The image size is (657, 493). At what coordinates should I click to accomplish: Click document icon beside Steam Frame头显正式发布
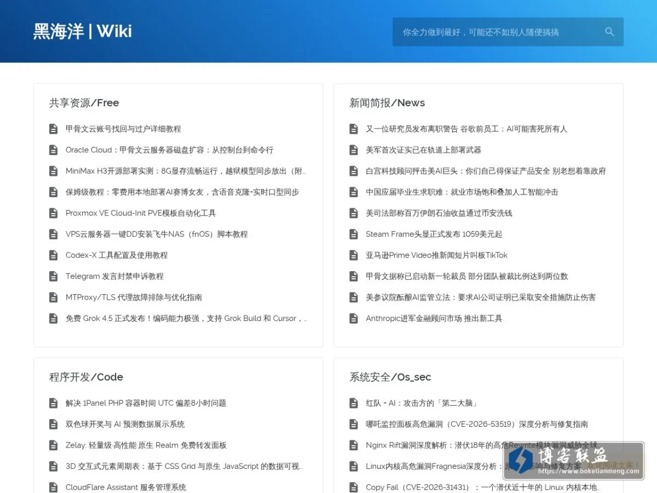point(354,234)
